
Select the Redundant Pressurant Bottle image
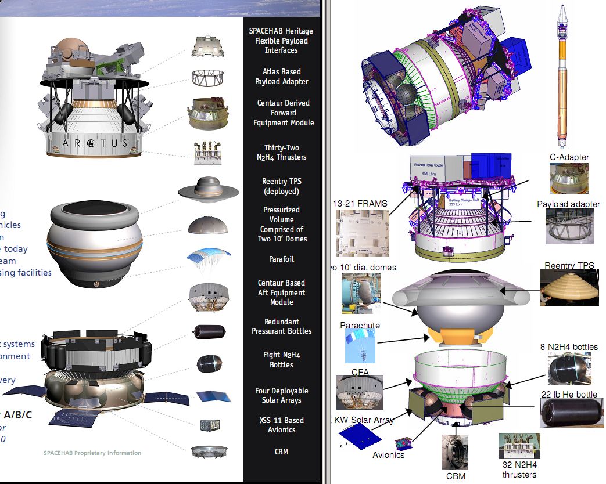(x=209, y=332)
